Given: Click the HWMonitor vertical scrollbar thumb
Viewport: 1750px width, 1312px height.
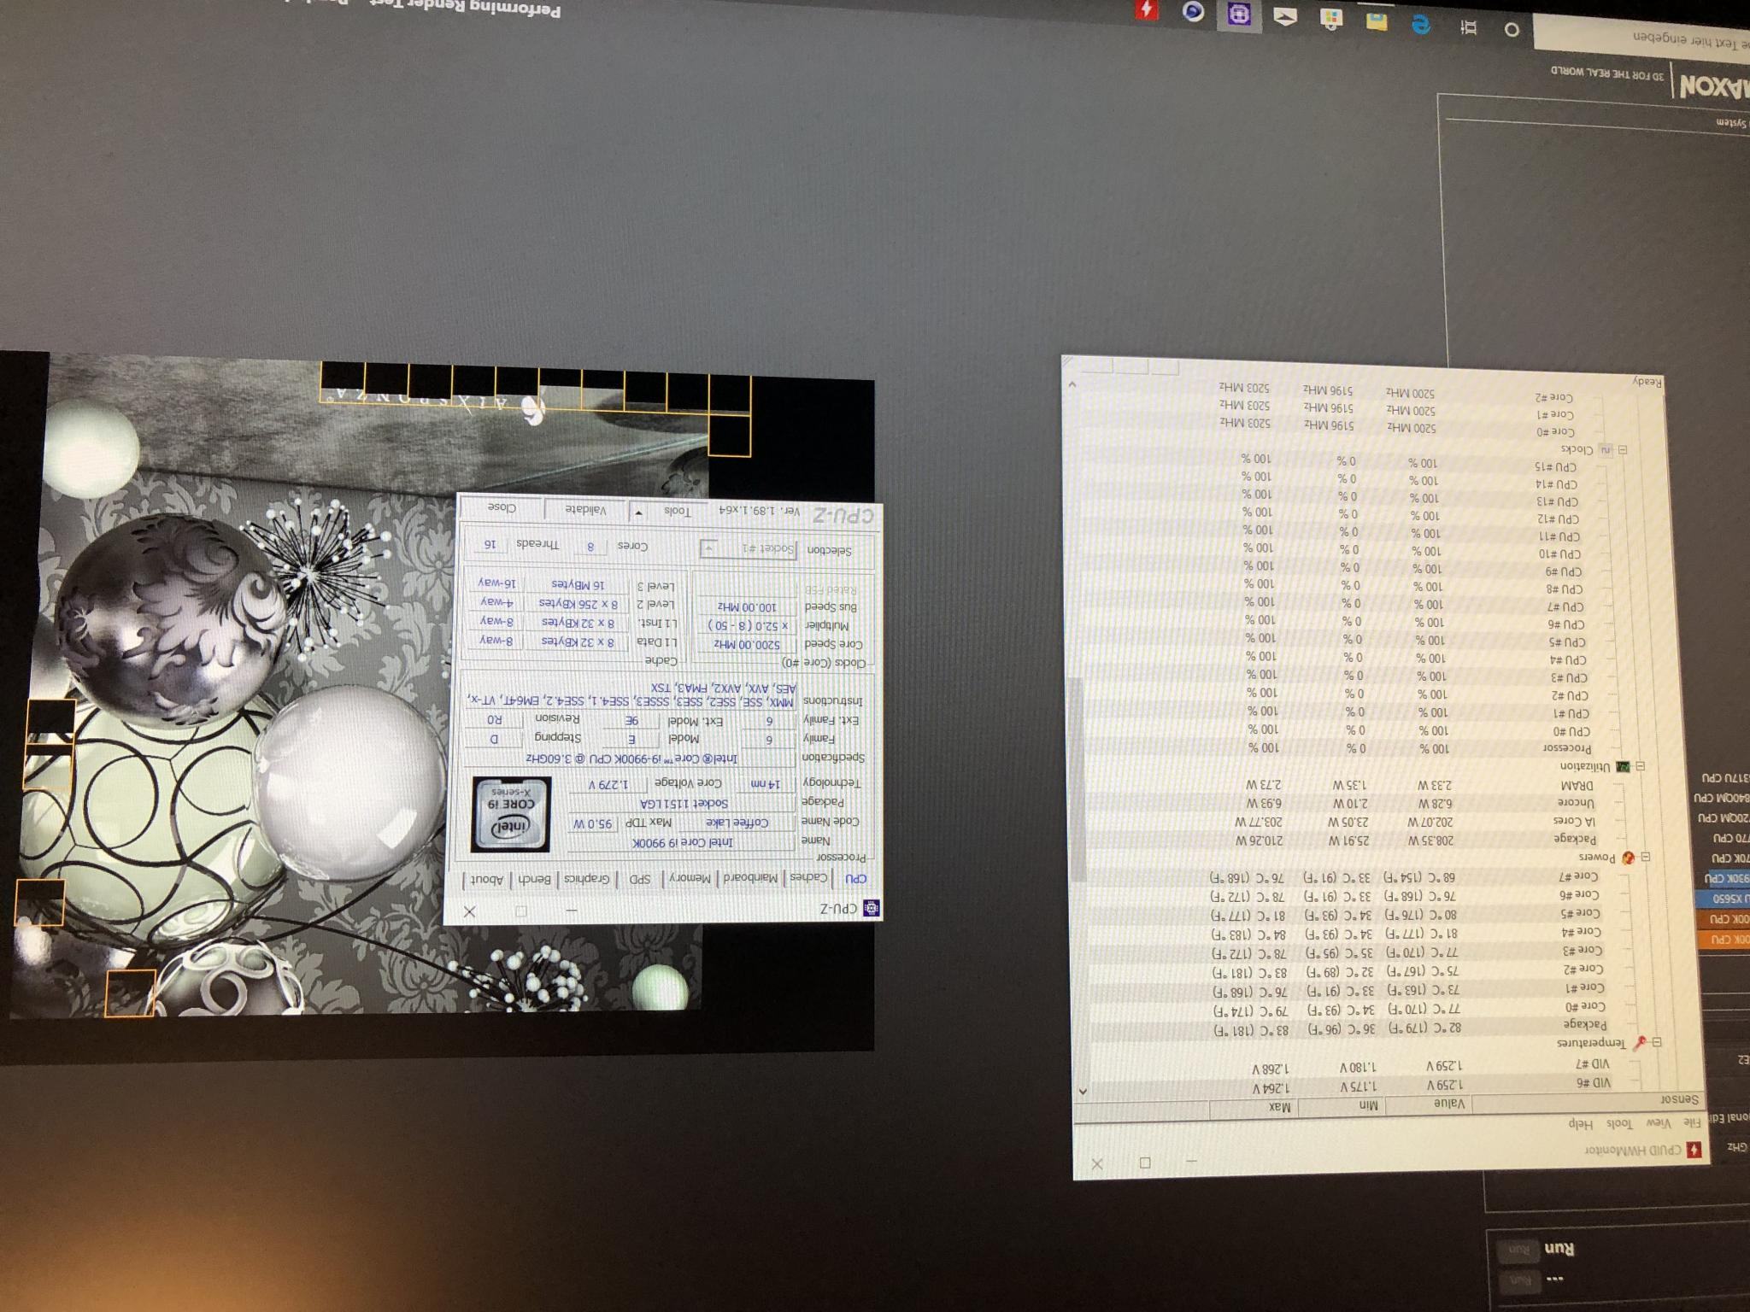Looking at the screenshot, I should [1076, 777].
